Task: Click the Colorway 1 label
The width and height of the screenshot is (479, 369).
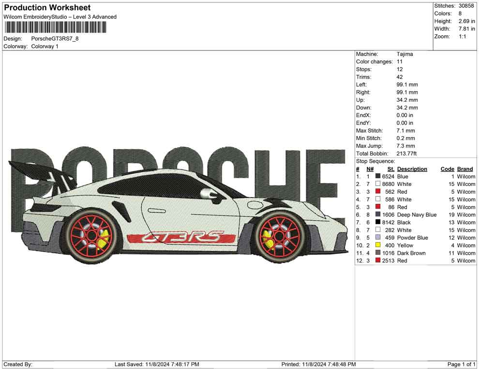Action: (x=46, y=46)
